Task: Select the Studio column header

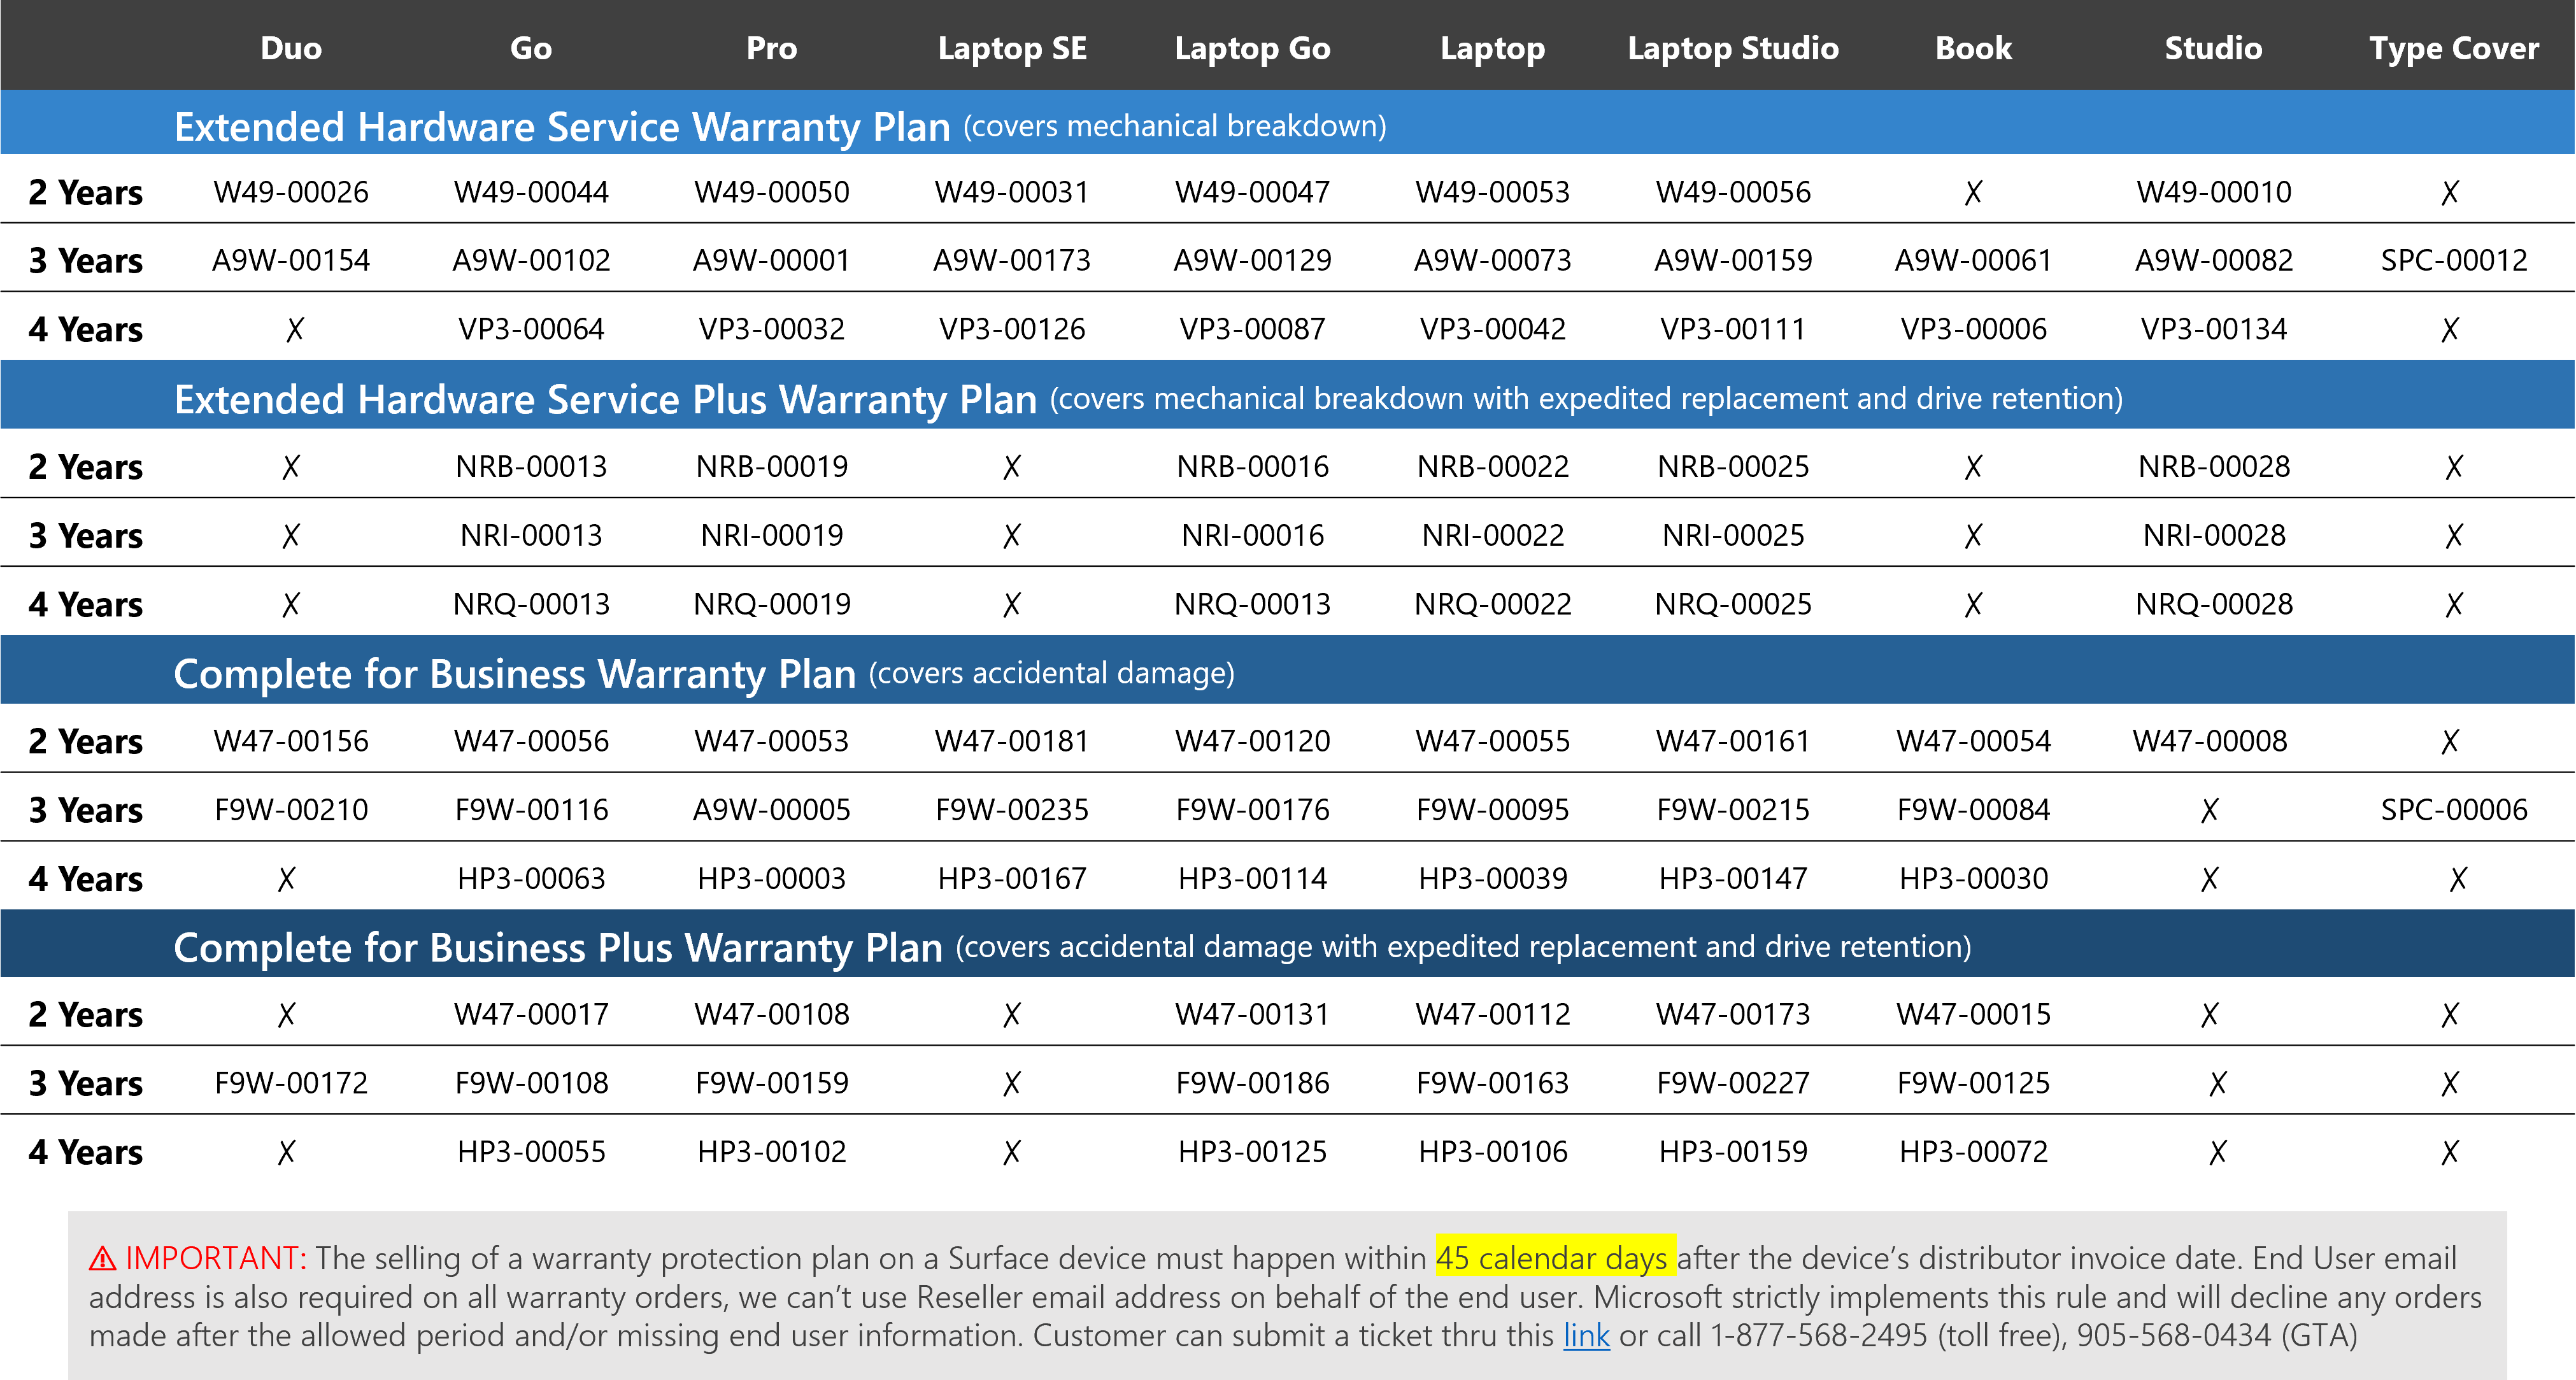Action: click(x=2213, y=48)
